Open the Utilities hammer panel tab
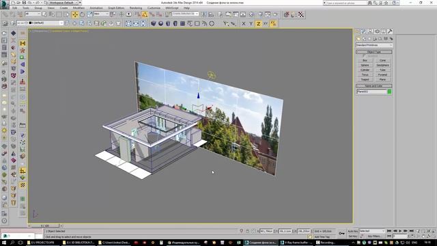 390,31
